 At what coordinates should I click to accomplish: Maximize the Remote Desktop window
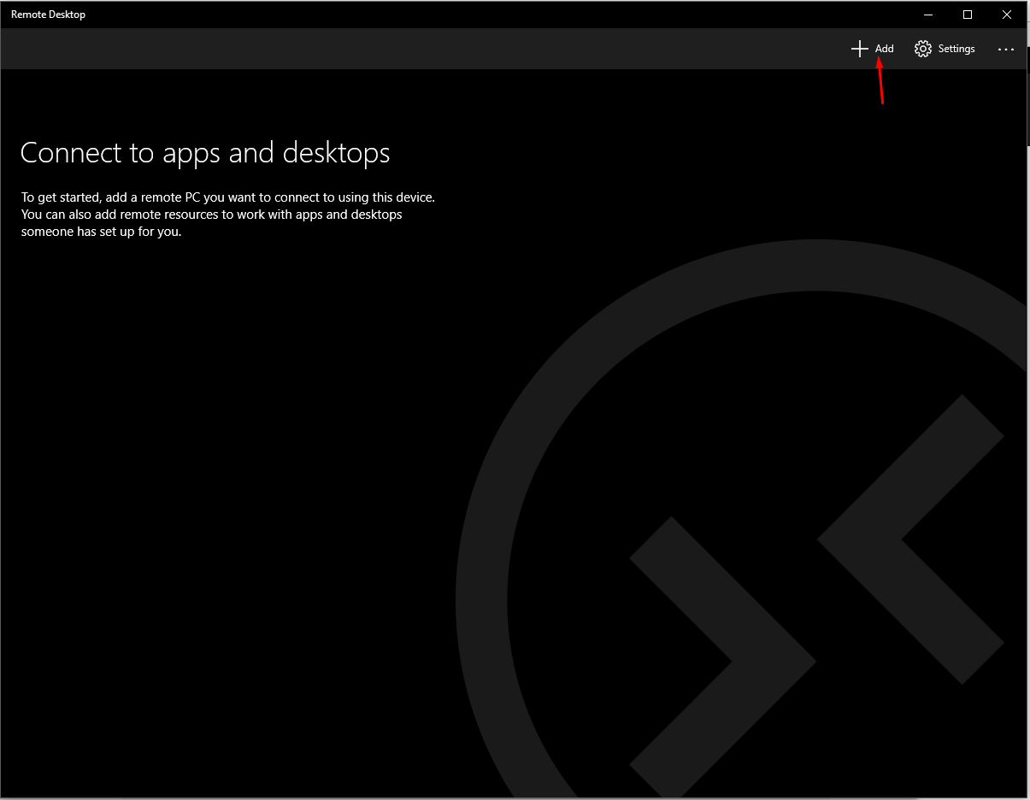click(968, 15)
